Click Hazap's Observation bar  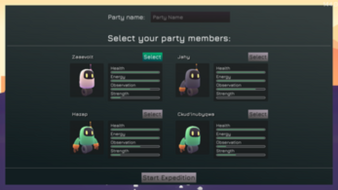[x=135, y=146]
